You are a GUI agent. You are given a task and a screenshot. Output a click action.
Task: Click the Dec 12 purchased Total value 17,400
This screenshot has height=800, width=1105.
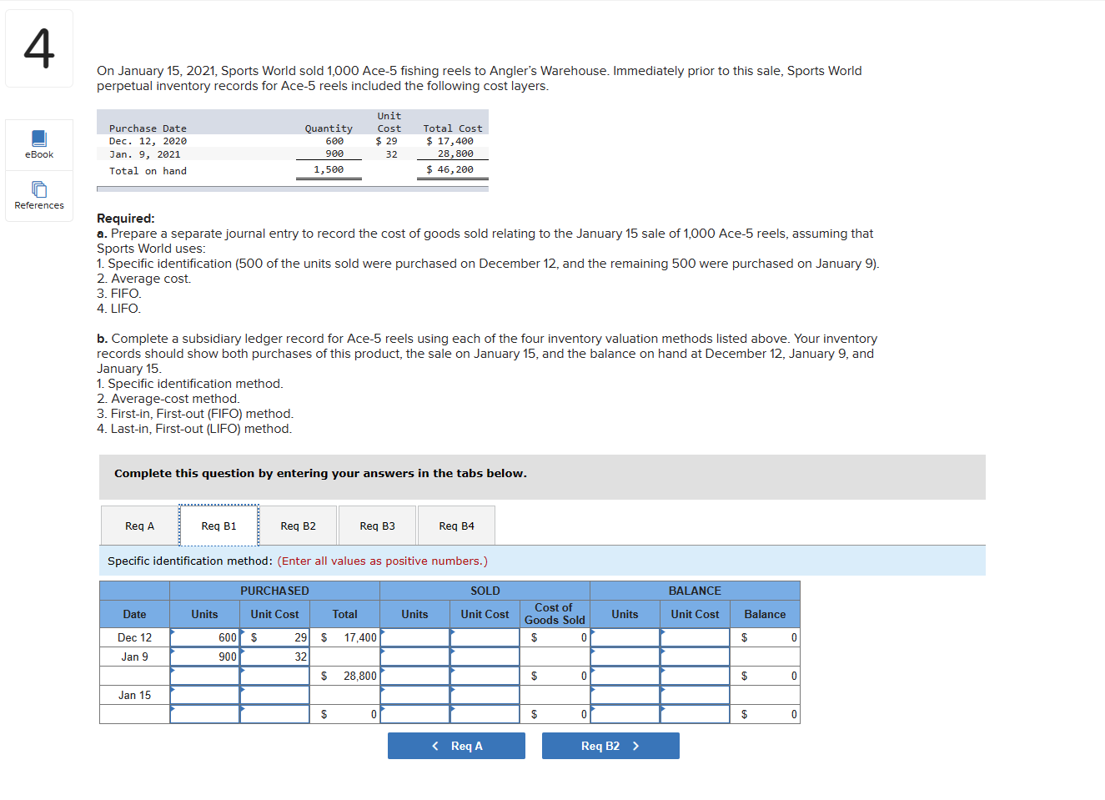[x=344, y=637]
